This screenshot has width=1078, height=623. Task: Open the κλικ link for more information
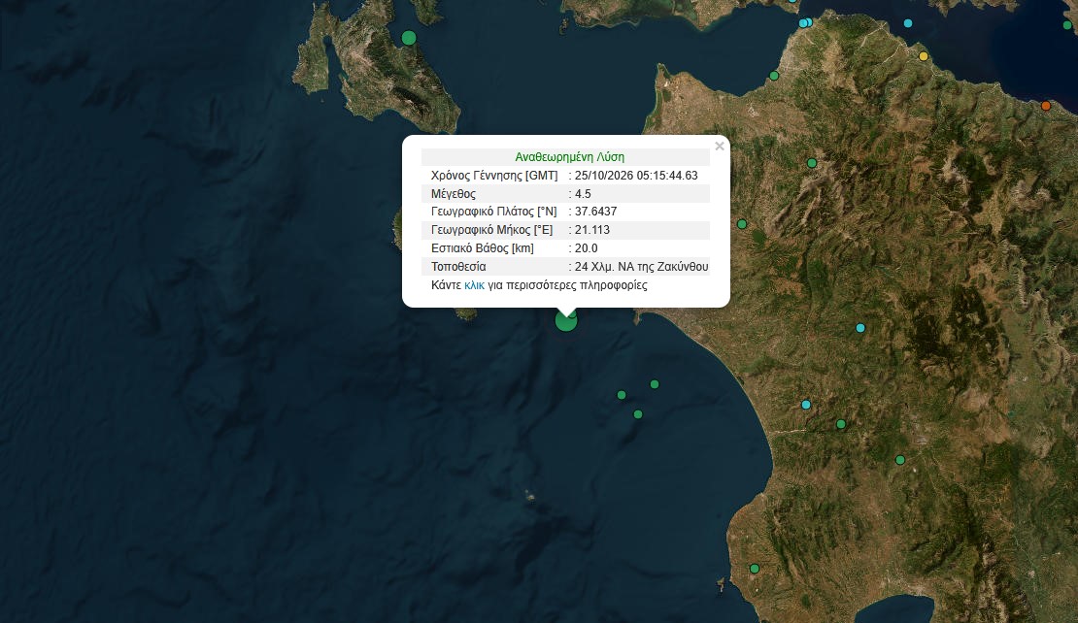coord(474,285)
